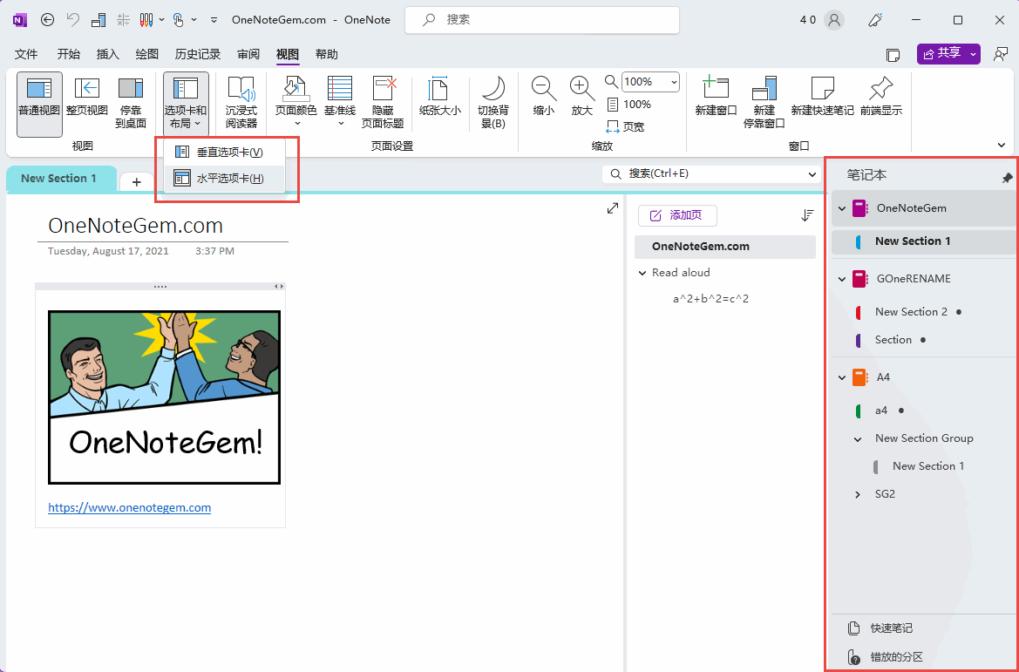The width and height of the screenshot is (1019, 672).
Task: Open 沉浸式阅读器 Immersive Reader
Action: (241, 104)
